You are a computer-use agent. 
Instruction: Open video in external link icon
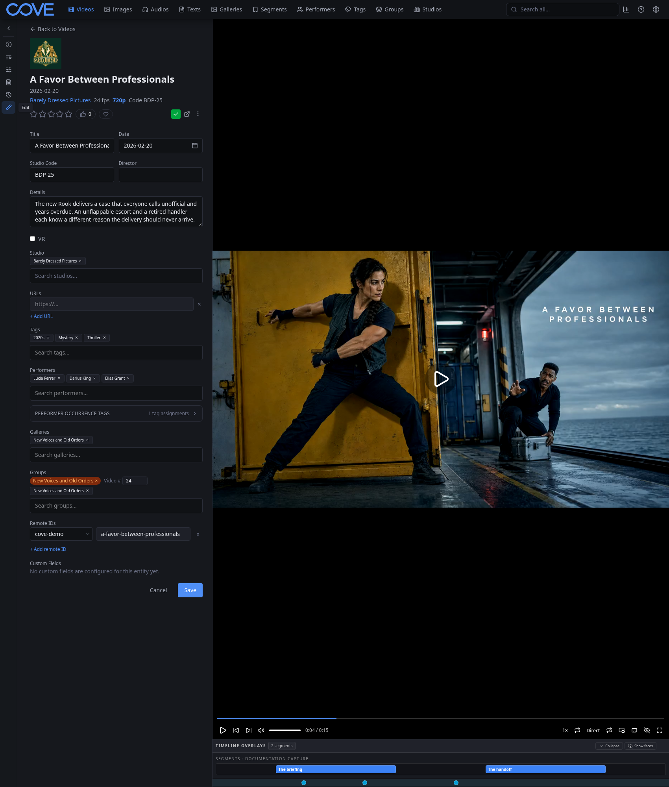pos(187,114)
